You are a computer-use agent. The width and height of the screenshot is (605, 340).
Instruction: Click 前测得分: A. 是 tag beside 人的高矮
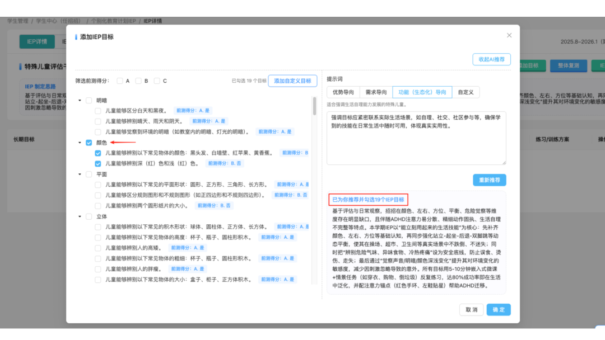[188, 248]
